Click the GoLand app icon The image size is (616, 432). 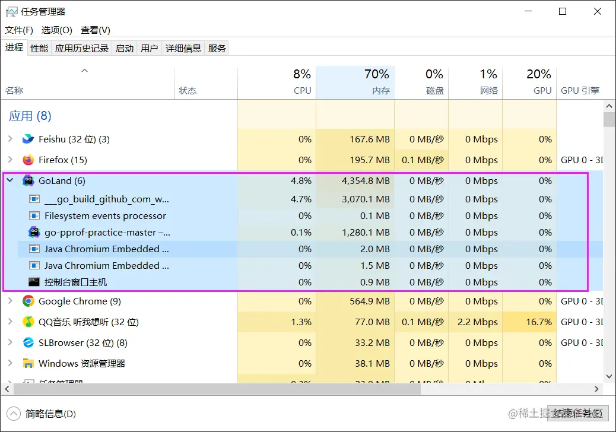(28, 181)
